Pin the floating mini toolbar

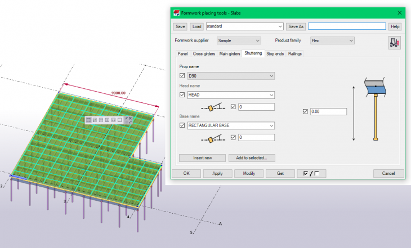tap(127, 118)
